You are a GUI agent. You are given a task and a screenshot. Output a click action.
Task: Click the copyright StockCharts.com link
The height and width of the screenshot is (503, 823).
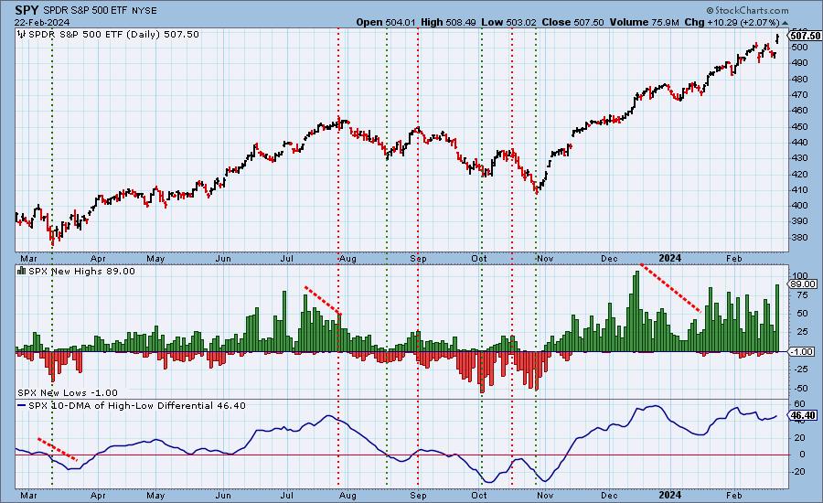[x=747, y=10]
